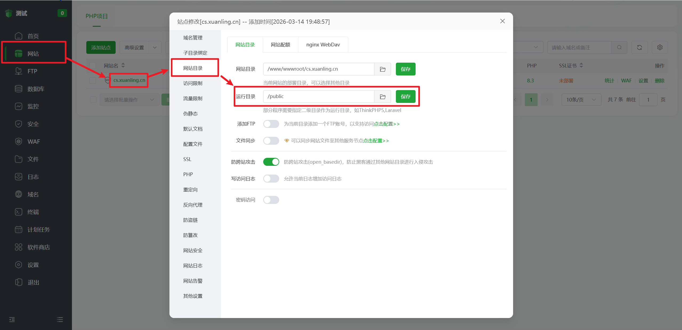The width and height of the screenshot is (682, 330).
Task: Browse folders for the 运行目录 path
Action: pos(383,96)
